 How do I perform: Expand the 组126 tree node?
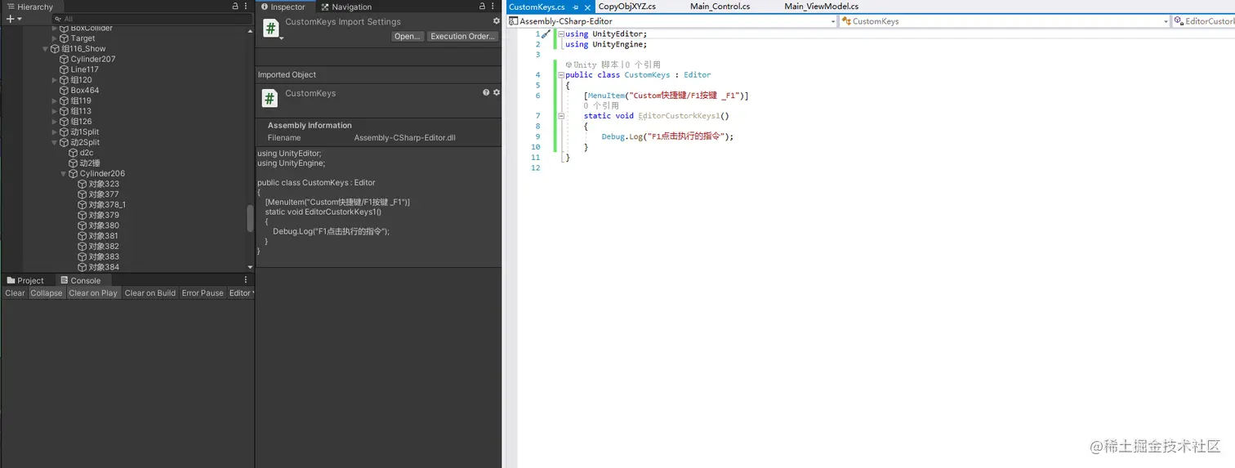point(55,122)
